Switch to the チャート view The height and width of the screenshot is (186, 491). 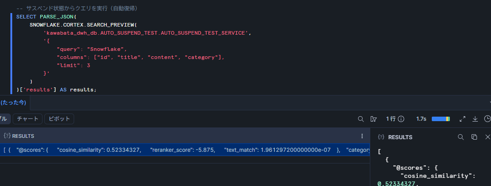coord(28,119)
